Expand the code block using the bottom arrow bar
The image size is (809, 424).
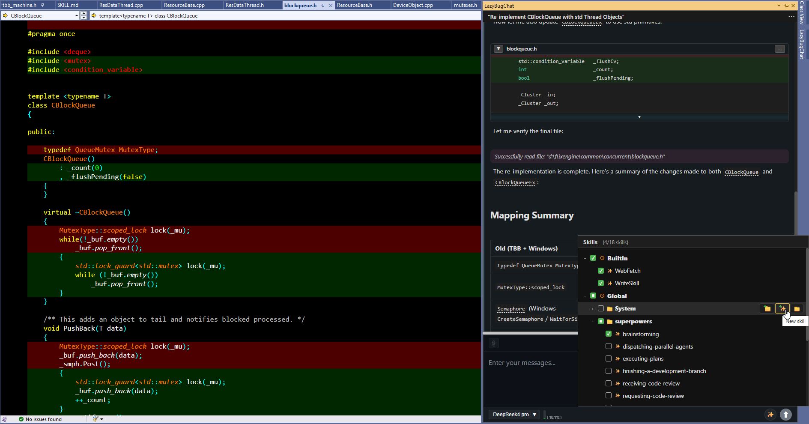[639, 117]
